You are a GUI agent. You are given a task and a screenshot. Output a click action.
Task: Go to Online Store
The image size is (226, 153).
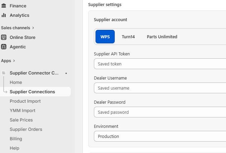22,38
